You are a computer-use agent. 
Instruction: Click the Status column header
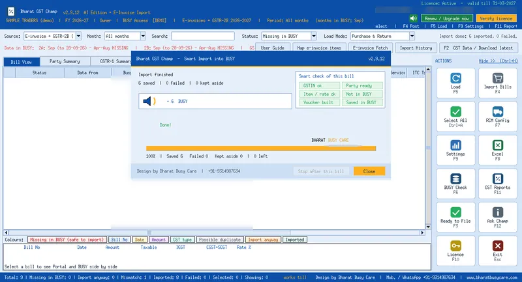(x=39, y=72)
